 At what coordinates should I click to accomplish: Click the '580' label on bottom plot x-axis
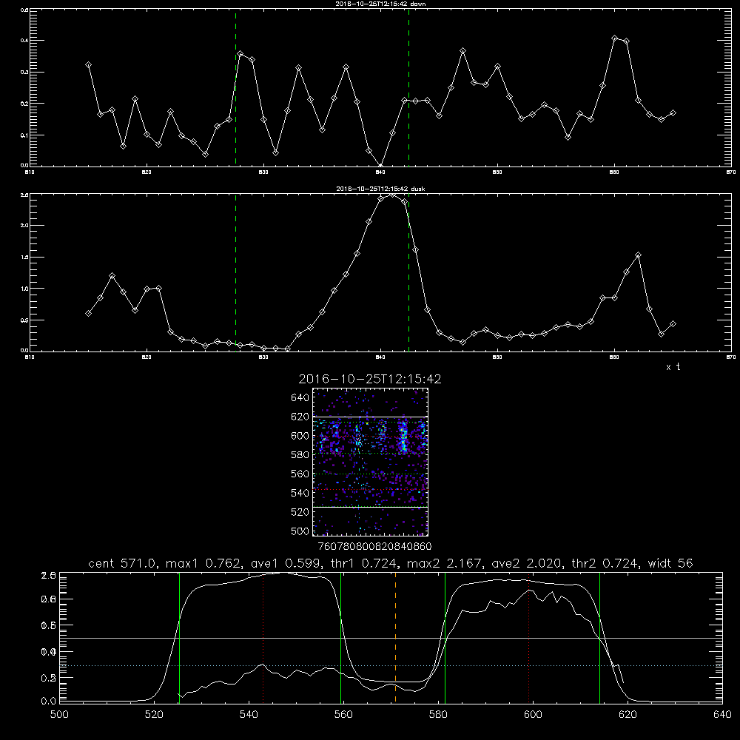[438, 715]
